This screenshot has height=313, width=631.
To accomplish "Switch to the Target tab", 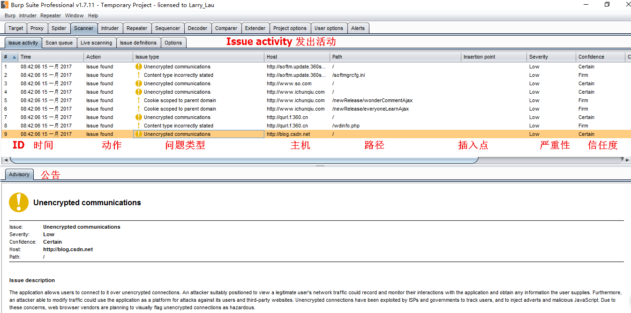I will (16, 28).
